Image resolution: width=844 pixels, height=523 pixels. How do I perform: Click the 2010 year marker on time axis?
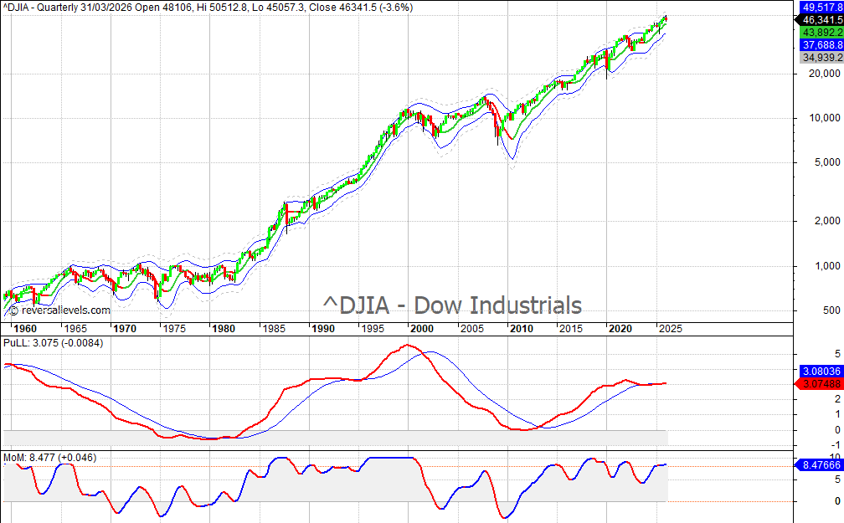coord(522,329)
